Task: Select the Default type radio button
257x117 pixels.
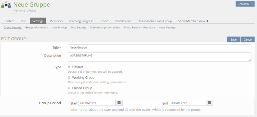Action: 69,67
